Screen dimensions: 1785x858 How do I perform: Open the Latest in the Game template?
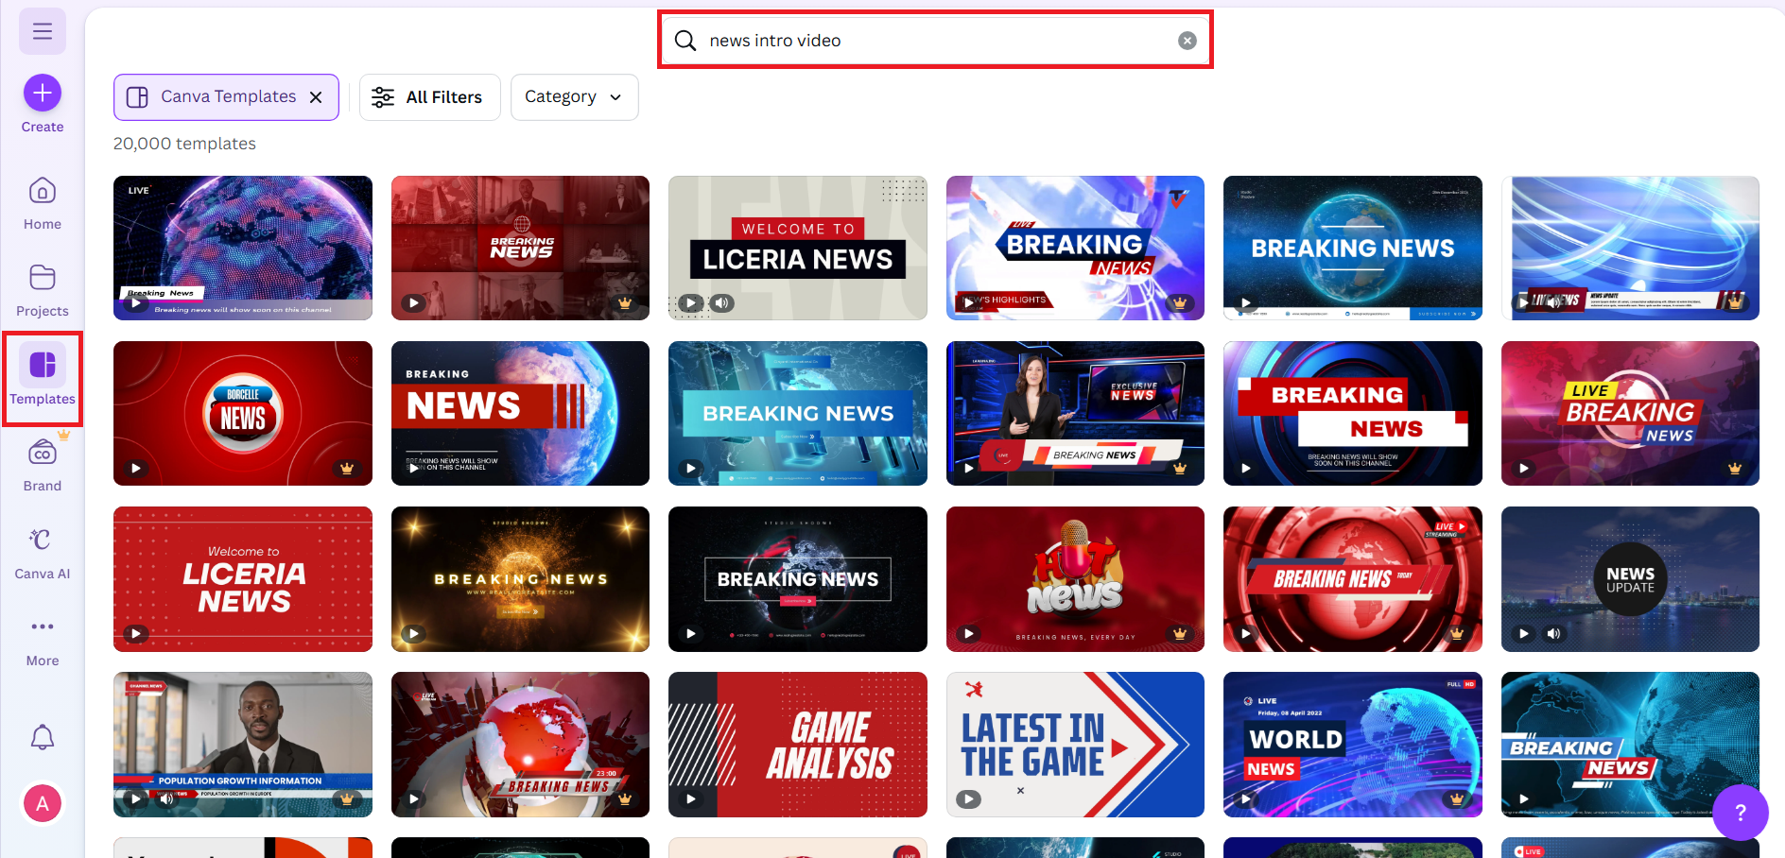1075,745
